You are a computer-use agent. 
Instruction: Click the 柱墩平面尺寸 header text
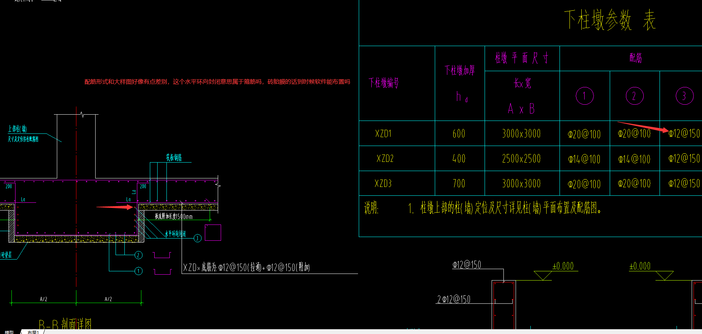pos(522,58)
